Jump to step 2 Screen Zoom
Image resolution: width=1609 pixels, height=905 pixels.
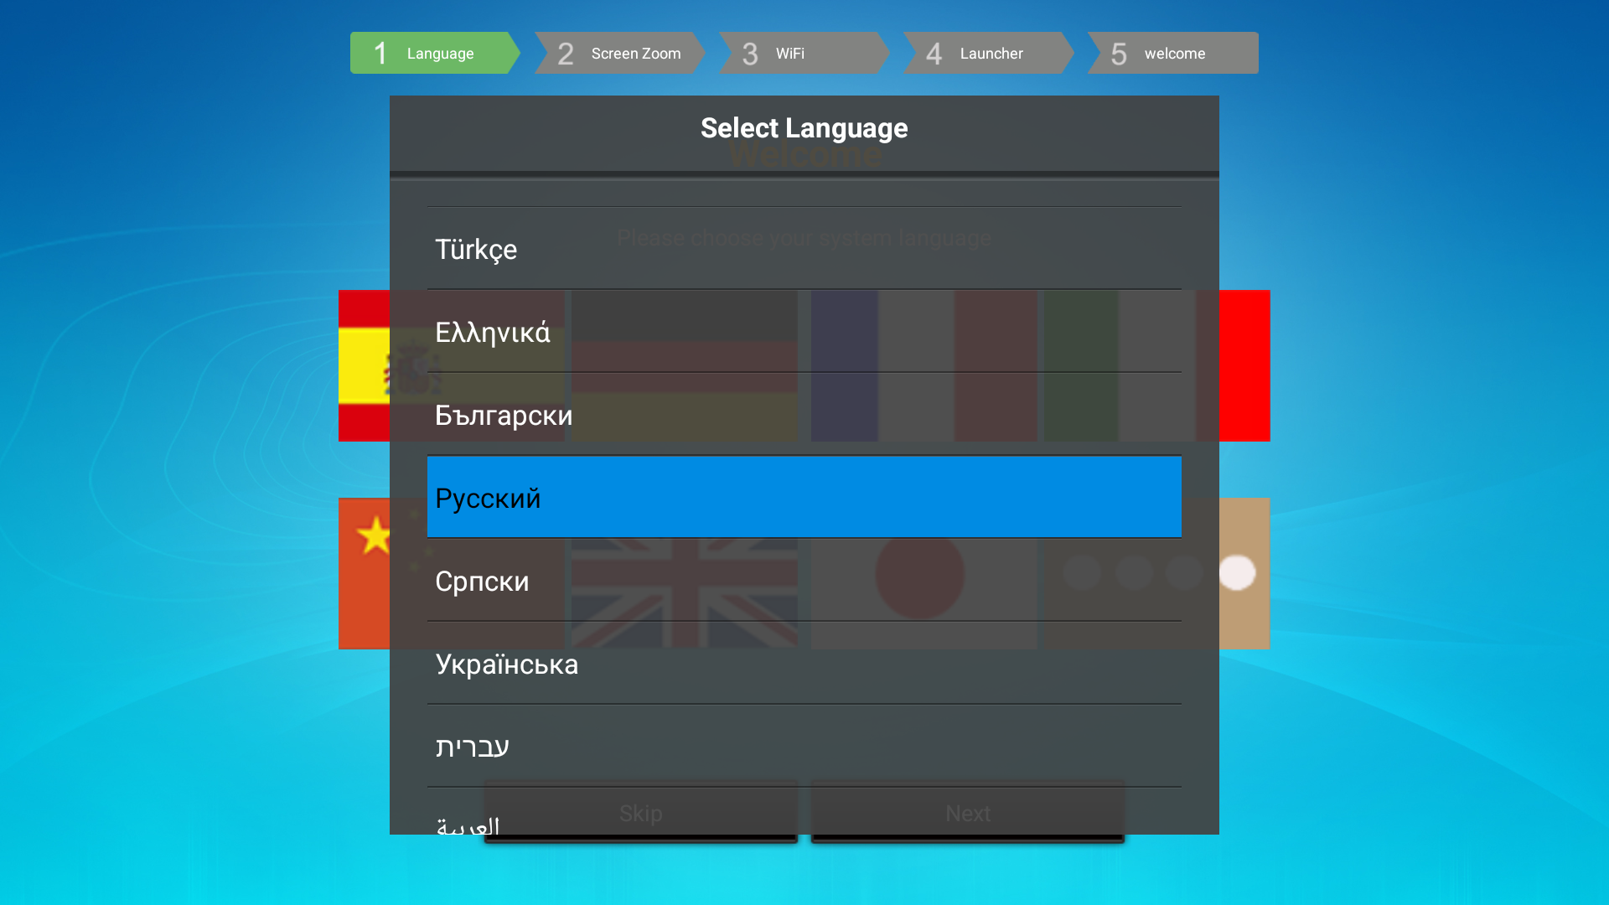click(x=618, y=53)
